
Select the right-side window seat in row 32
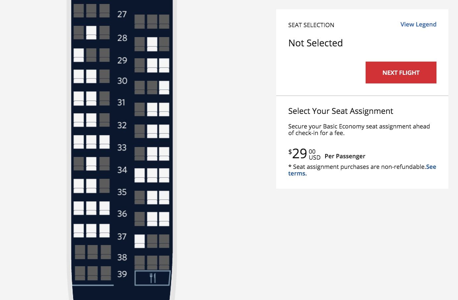point(165,130)
